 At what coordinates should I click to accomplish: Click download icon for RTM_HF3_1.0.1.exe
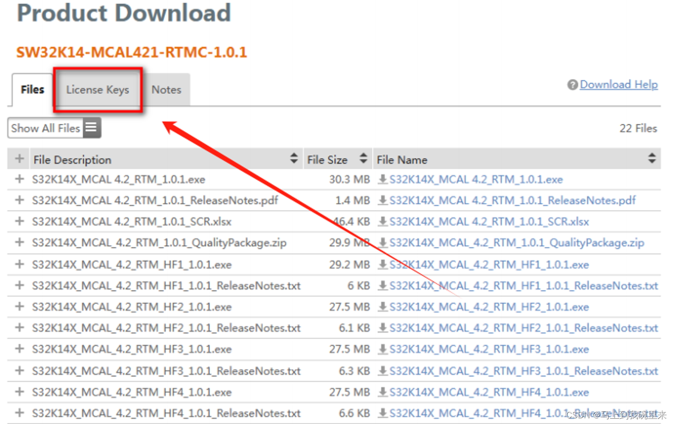coord(383,349)
